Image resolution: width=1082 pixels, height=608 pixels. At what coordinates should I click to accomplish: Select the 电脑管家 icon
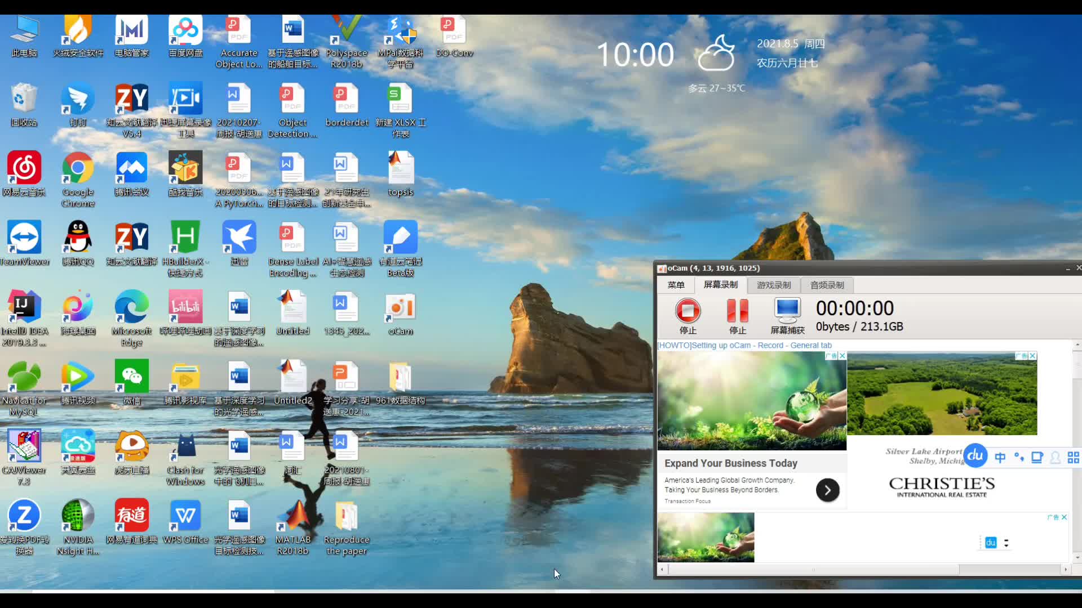point(132,37)
